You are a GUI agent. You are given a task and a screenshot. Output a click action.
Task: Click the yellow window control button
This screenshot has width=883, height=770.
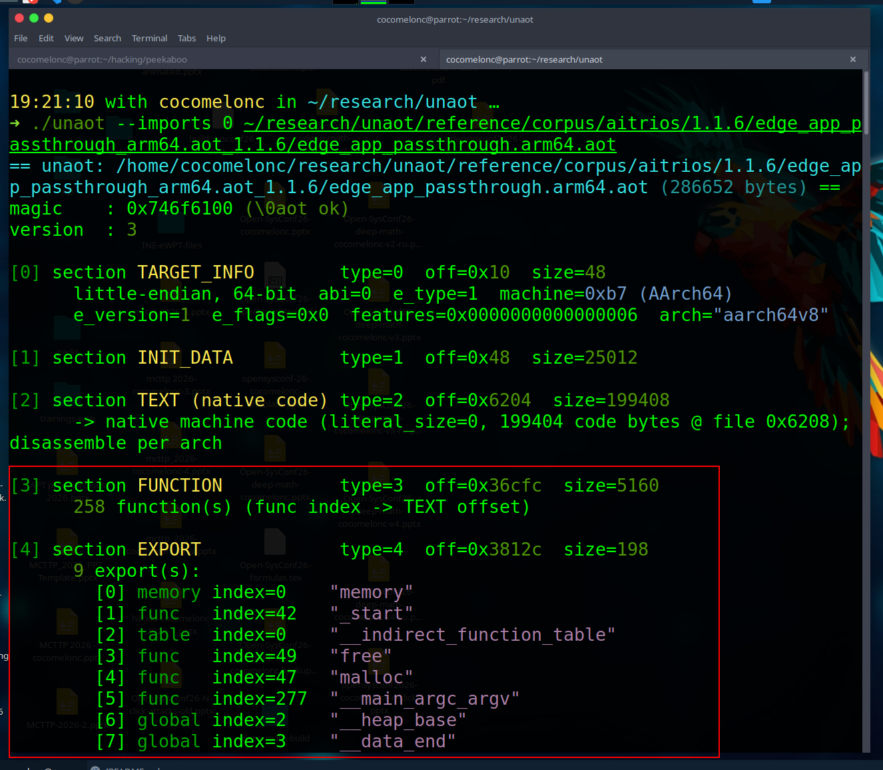49,18
